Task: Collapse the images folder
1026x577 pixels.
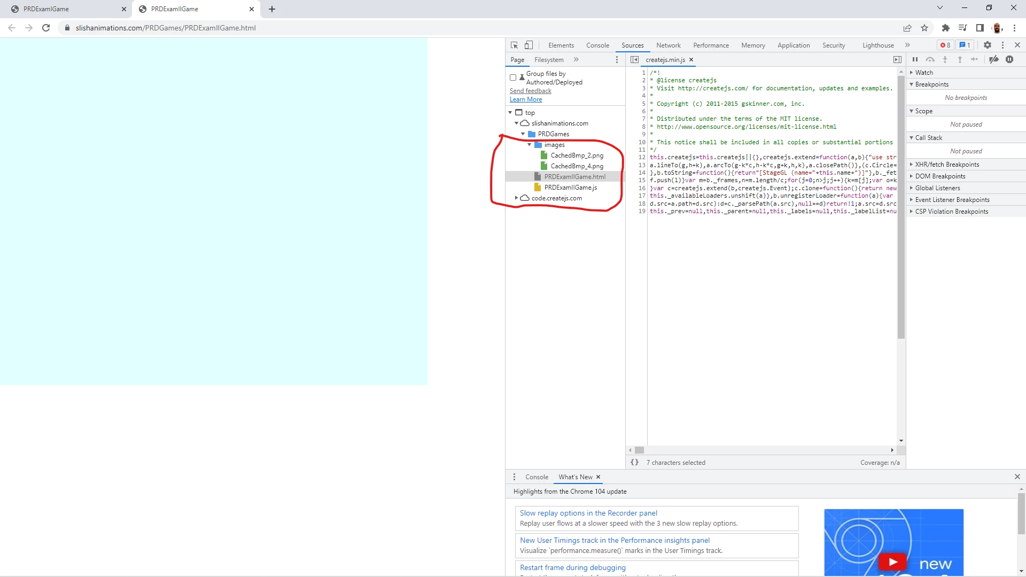Action: tap(530, 145)
